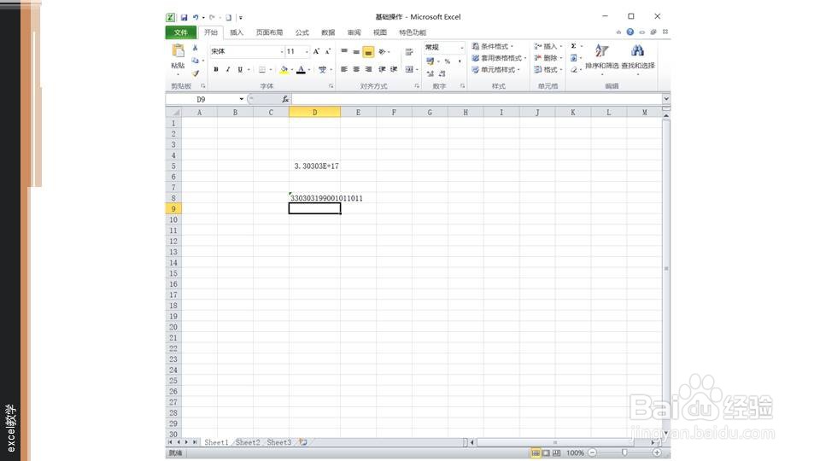Click row 9 header

tap(173, 208)
